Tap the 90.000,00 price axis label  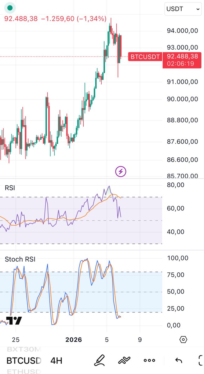point(183,99)
